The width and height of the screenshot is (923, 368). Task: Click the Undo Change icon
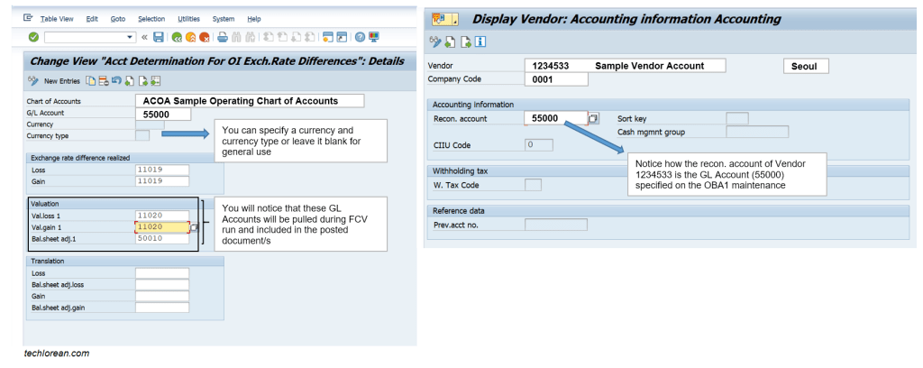tap(116, 80)
